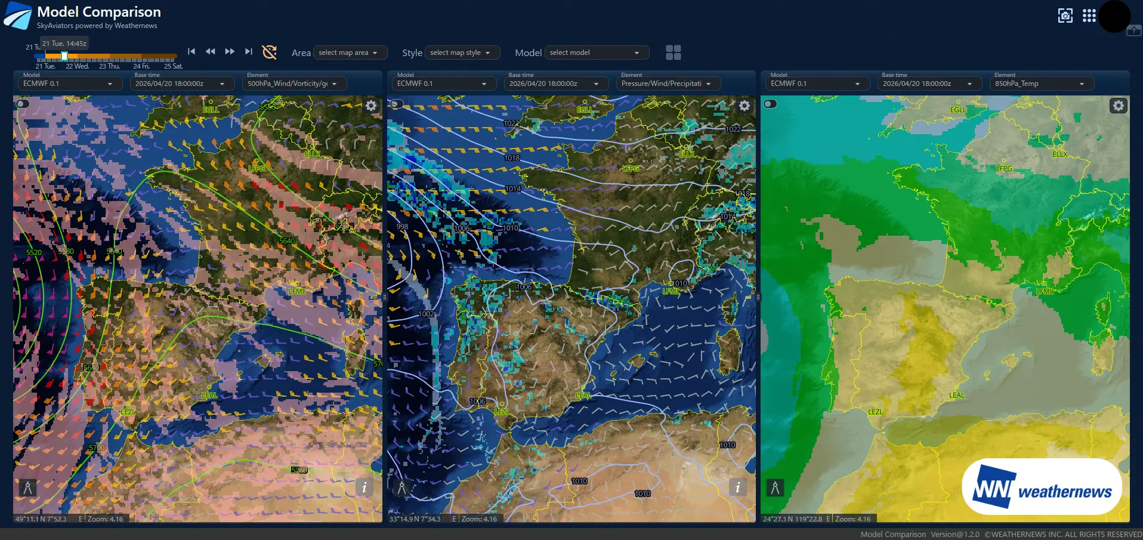1143x540 pixels.
Task: Click the screenshot capture camera icon
Action: (x=1065, y=16)
